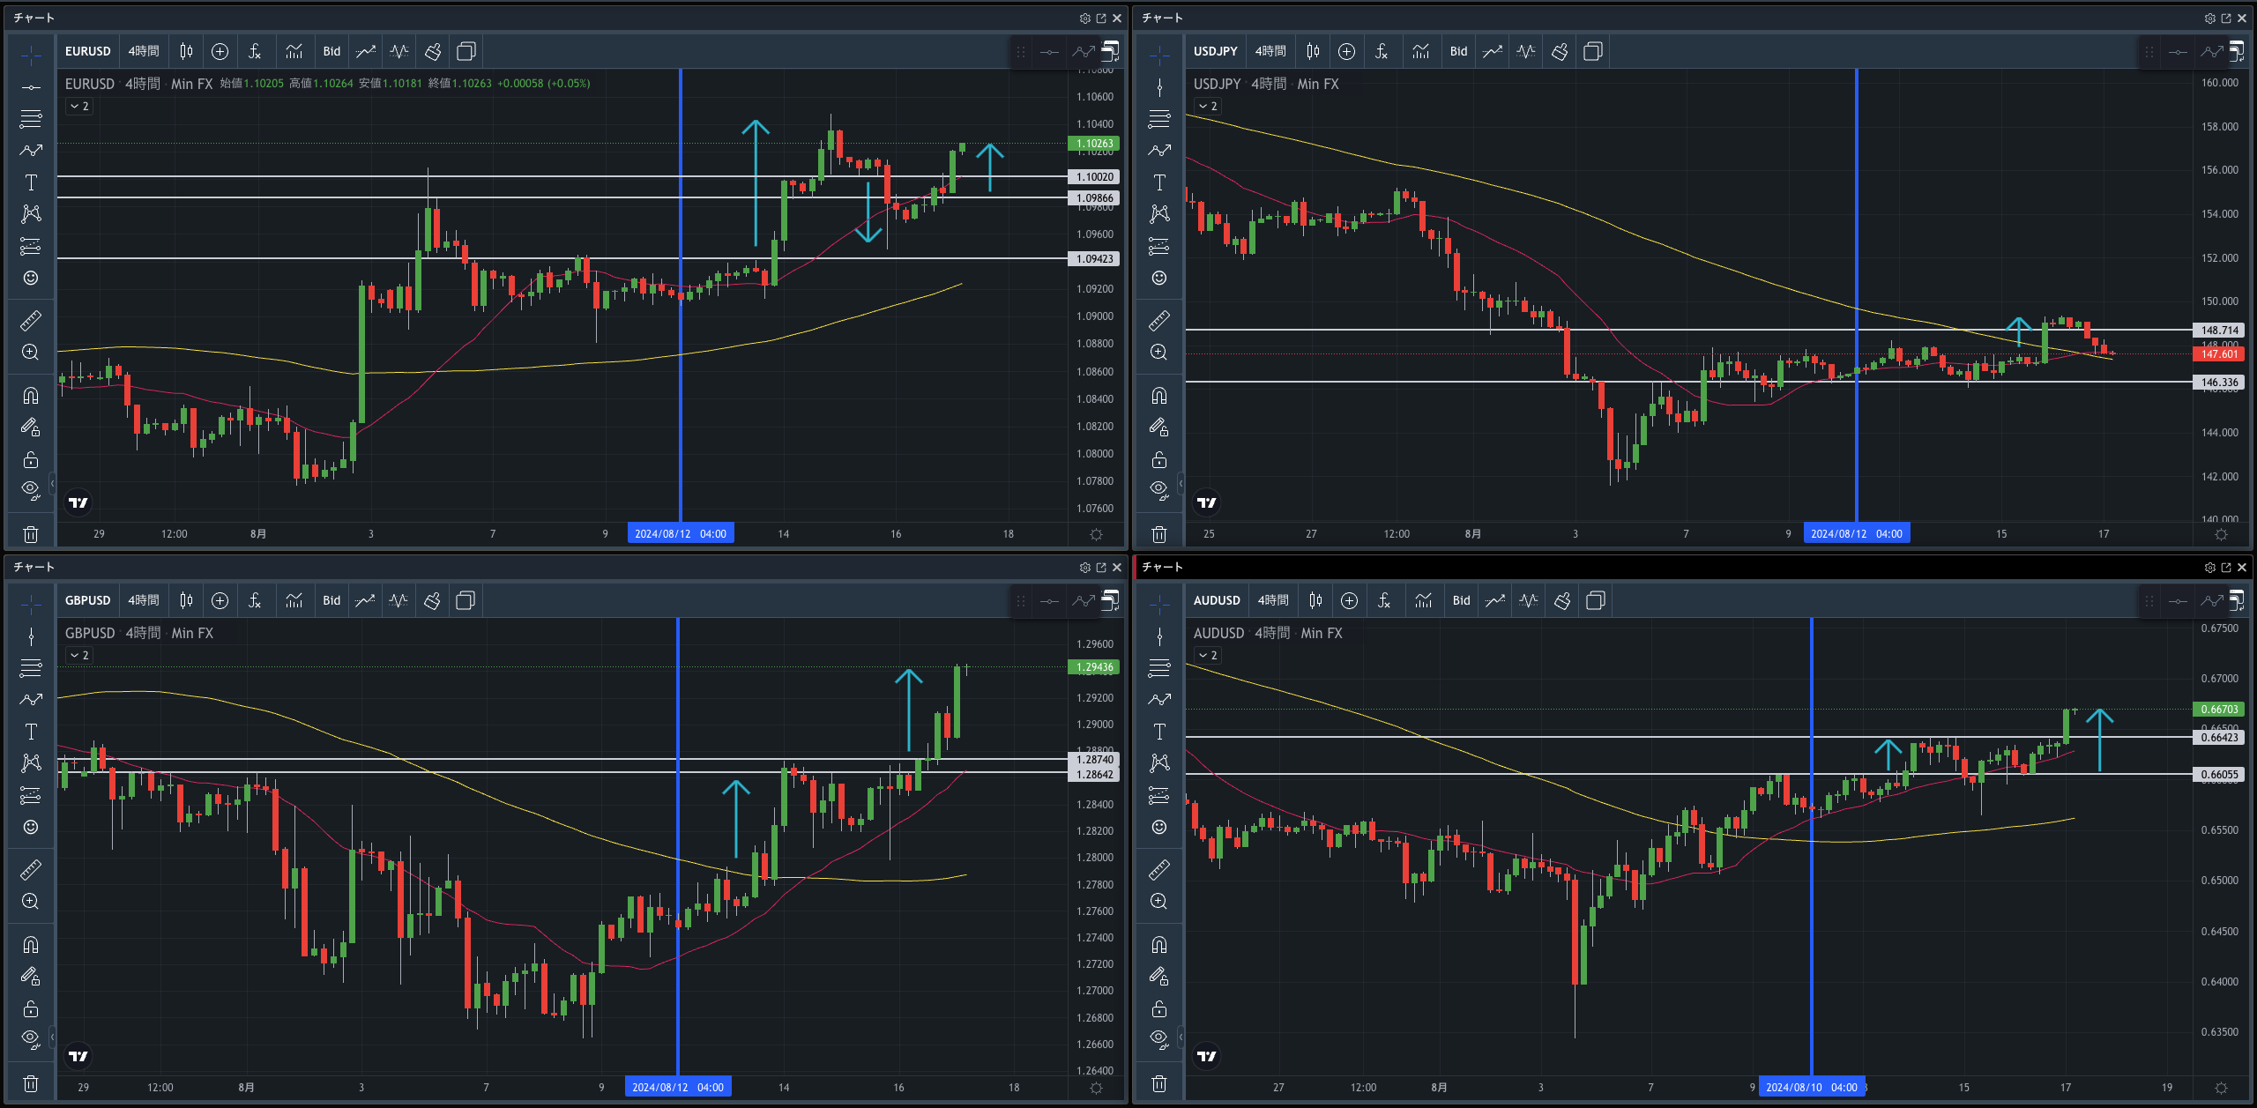
Task: Click the 1.09423 horizontal line price label
Action: tap(1094, 258)
